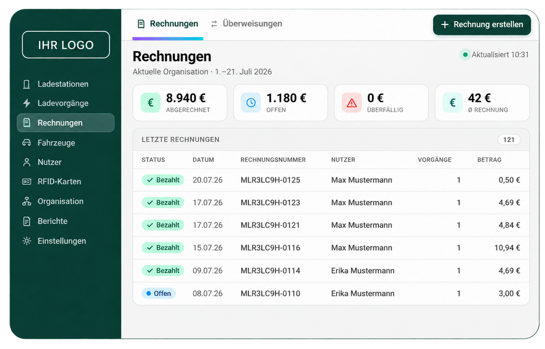This screenshot has height=349, width=545.
Task: Click the document icon in Rechnungen tab
Action: pyautogui.click(x=141, y=24)
